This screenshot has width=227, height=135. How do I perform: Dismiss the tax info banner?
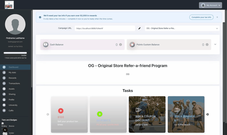[217, 17]
